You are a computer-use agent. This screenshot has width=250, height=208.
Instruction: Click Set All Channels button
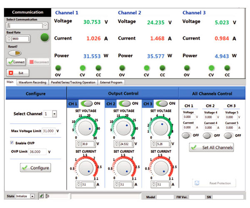tap(211, 147)
